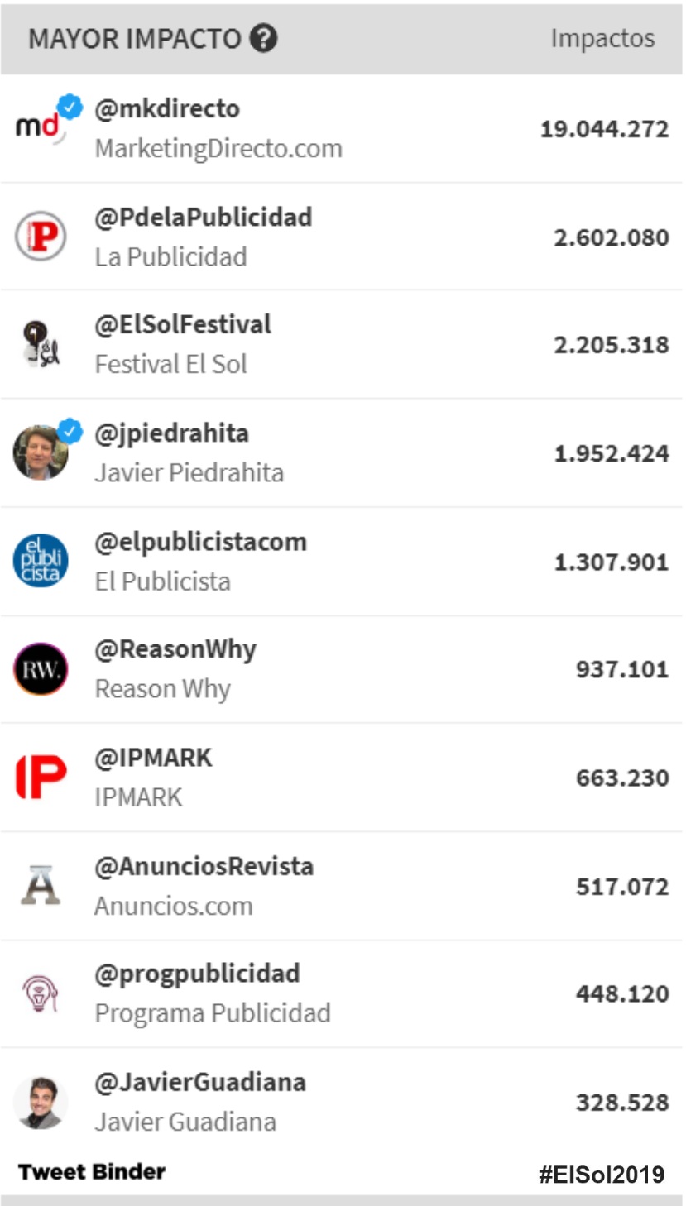This screenshot has width=686, height=1206.
Task: Click Javier Piedrahita's profile photo
Action: point(41,452)
